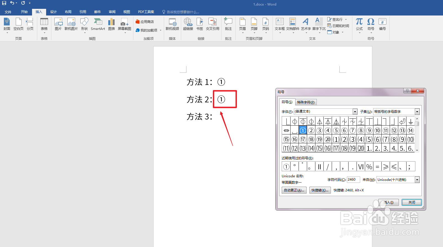Insert WordArt (艺术字)
Image resolution: width=443 pixels, height=247 pixels.
click(306, 25)
